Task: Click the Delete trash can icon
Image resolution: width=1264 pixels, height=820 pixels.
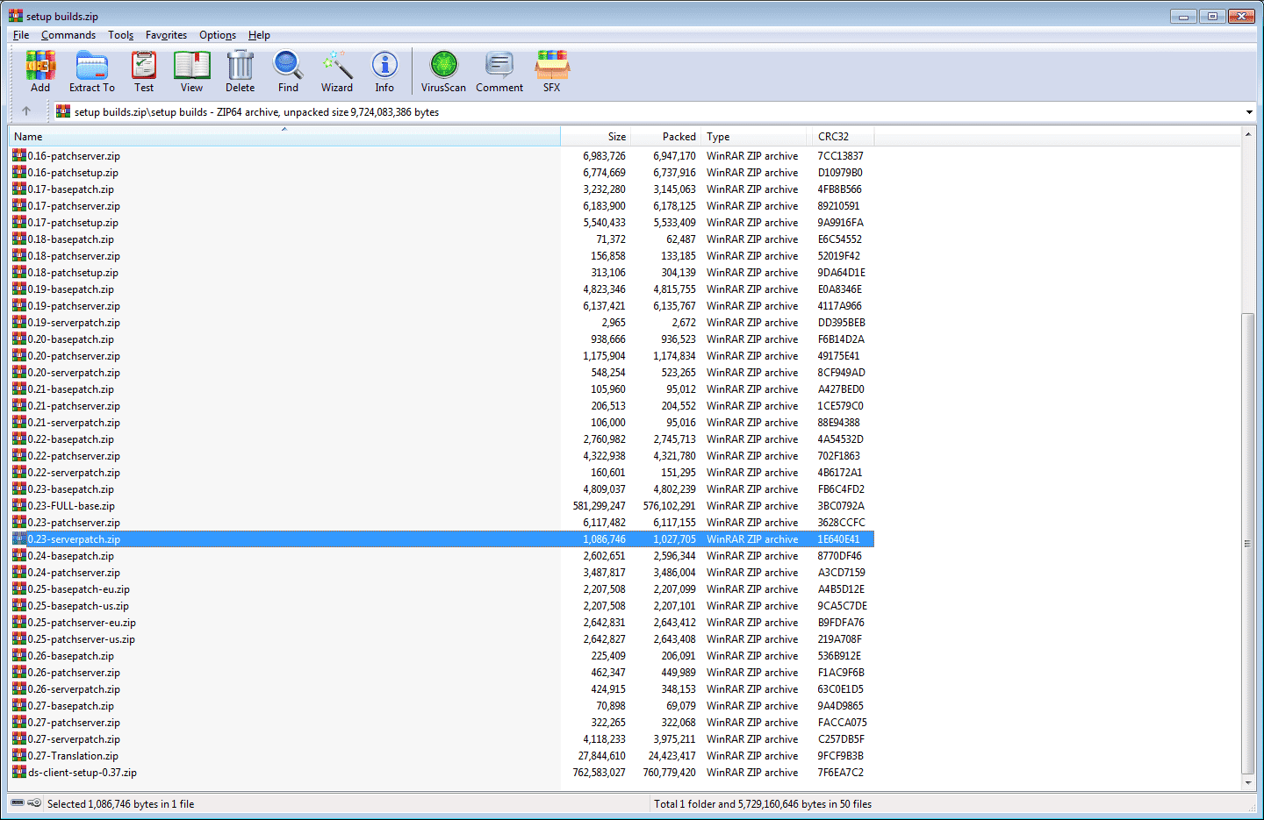Action: (x=240, y=71)
